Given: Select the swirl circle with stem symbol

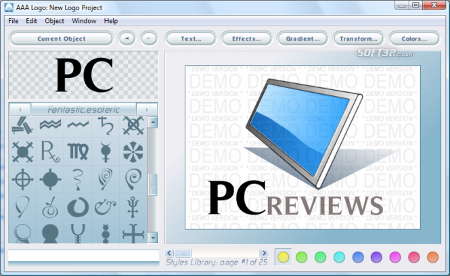Looking at the screenshot, I should point(50,207).
